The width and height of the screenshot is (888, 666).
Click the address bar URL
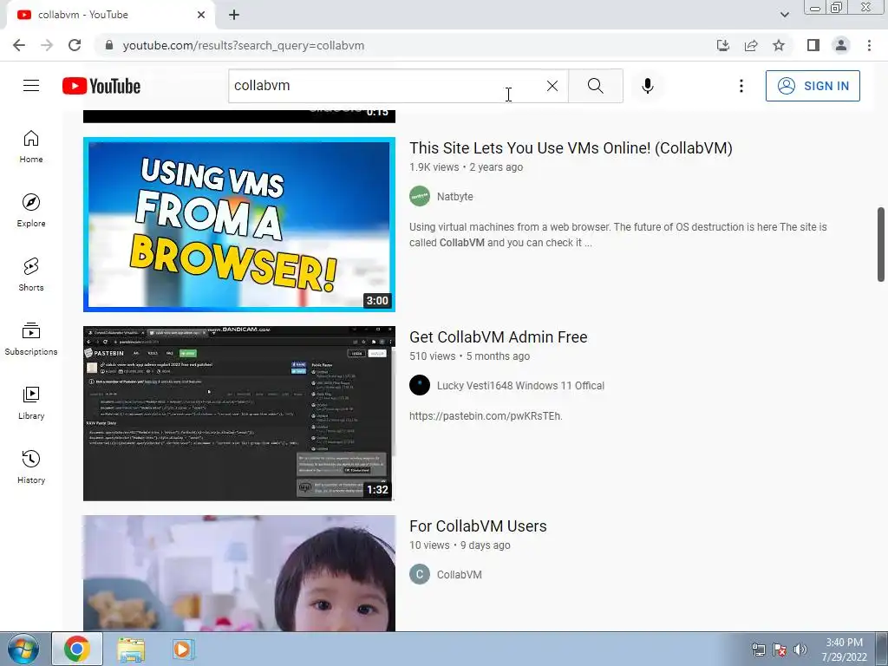pyautogui.click(x=244, y=45)
